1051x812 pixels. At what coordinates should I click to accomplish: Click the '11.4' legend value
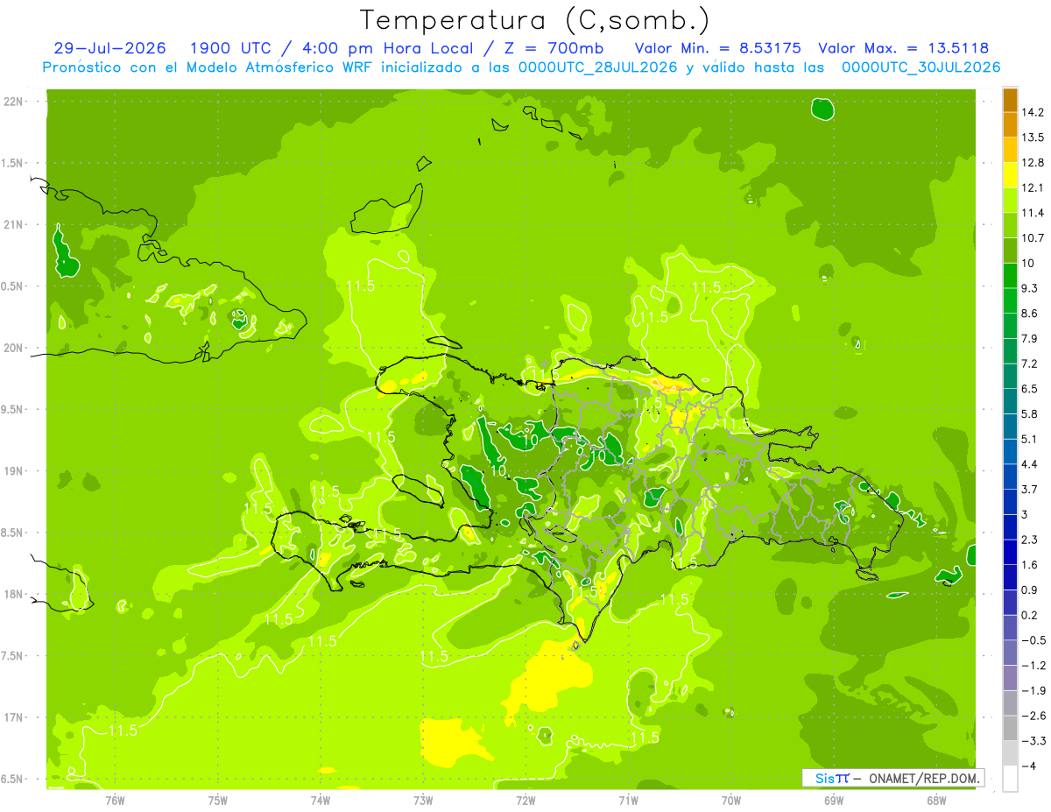tap(1032, 213)
